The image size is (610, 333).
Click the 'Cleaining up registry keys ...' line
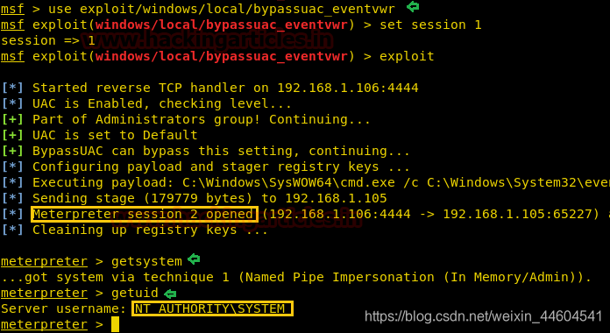click(150, 230)
